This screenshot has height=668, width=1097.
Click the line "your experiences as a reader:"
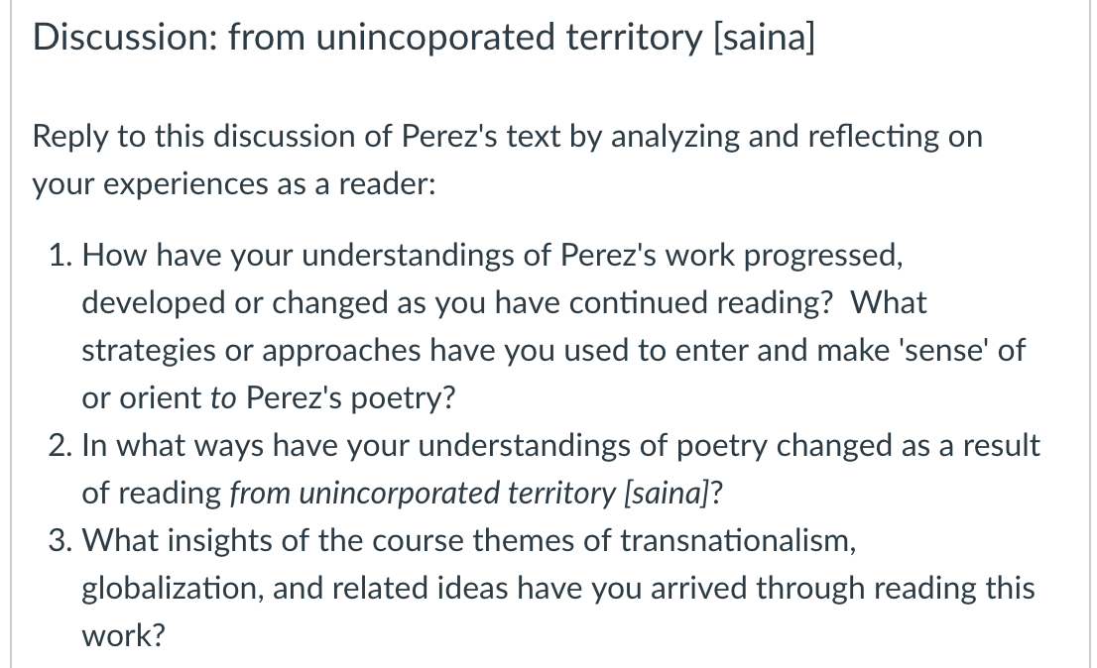234,183
